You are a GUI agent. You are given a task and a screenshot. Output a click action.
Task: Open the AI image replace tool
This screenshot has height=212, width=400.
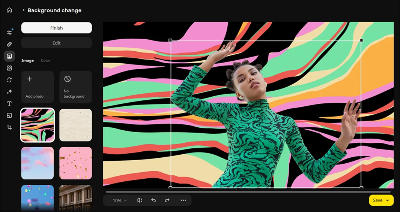[9, 68]
